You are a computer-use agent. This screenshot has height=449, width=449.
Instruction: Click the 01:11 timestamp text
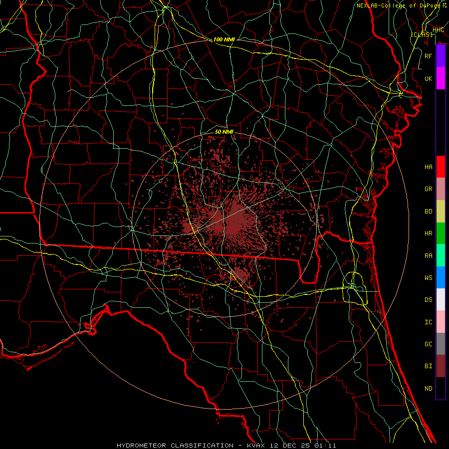pos(325,446)
